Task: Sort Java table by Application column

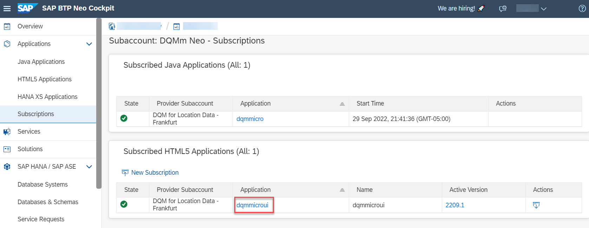Action: (x=342, y=104)
